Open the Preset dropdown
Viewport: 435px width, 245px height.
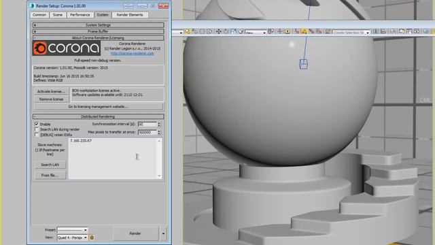[x=72, y=230]
